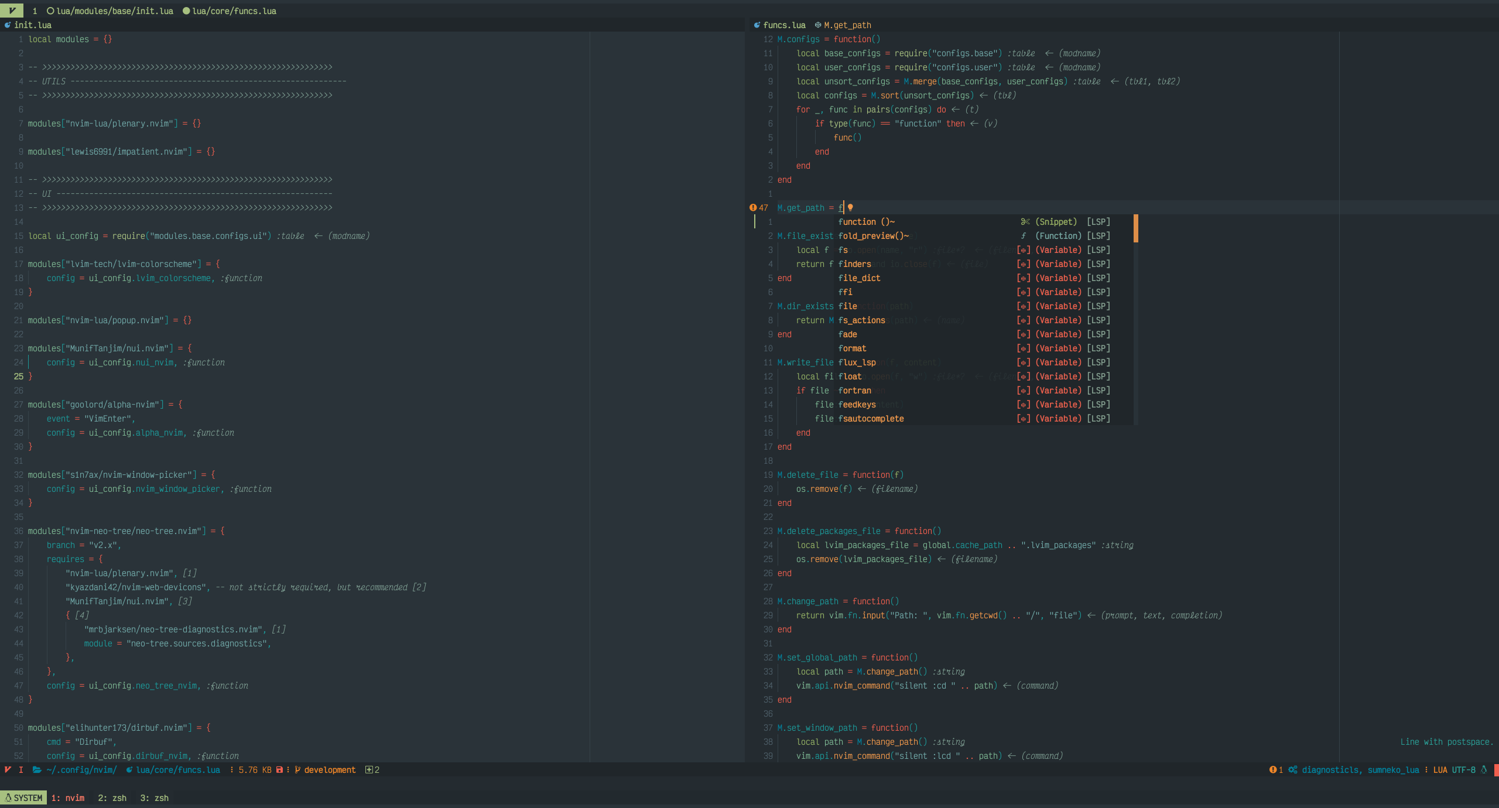Screen dimensions: 1499x808
Task: Select tmux window 1: nvim
Action: pyautogui.click(x=68, y=798)
